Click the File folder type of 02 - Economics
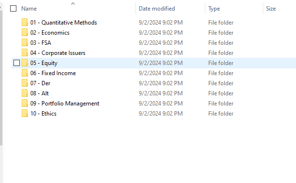 click(x=221, y=33)
